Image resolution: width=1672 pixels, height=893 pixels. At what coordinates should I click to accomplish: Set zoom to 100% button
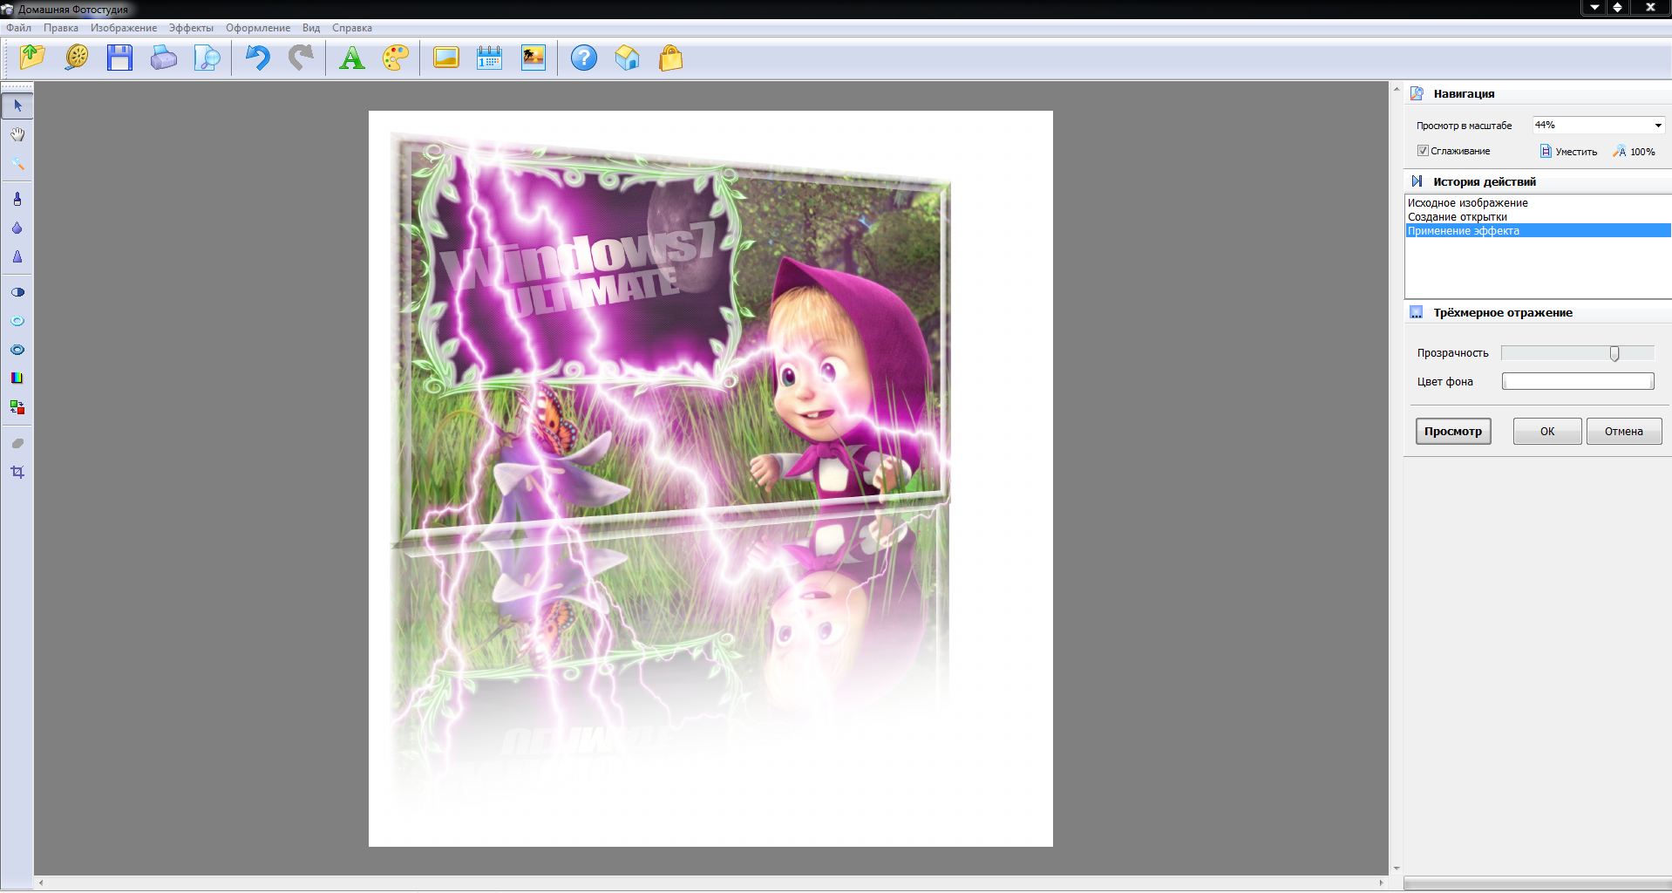click(x=1634, y=152)
